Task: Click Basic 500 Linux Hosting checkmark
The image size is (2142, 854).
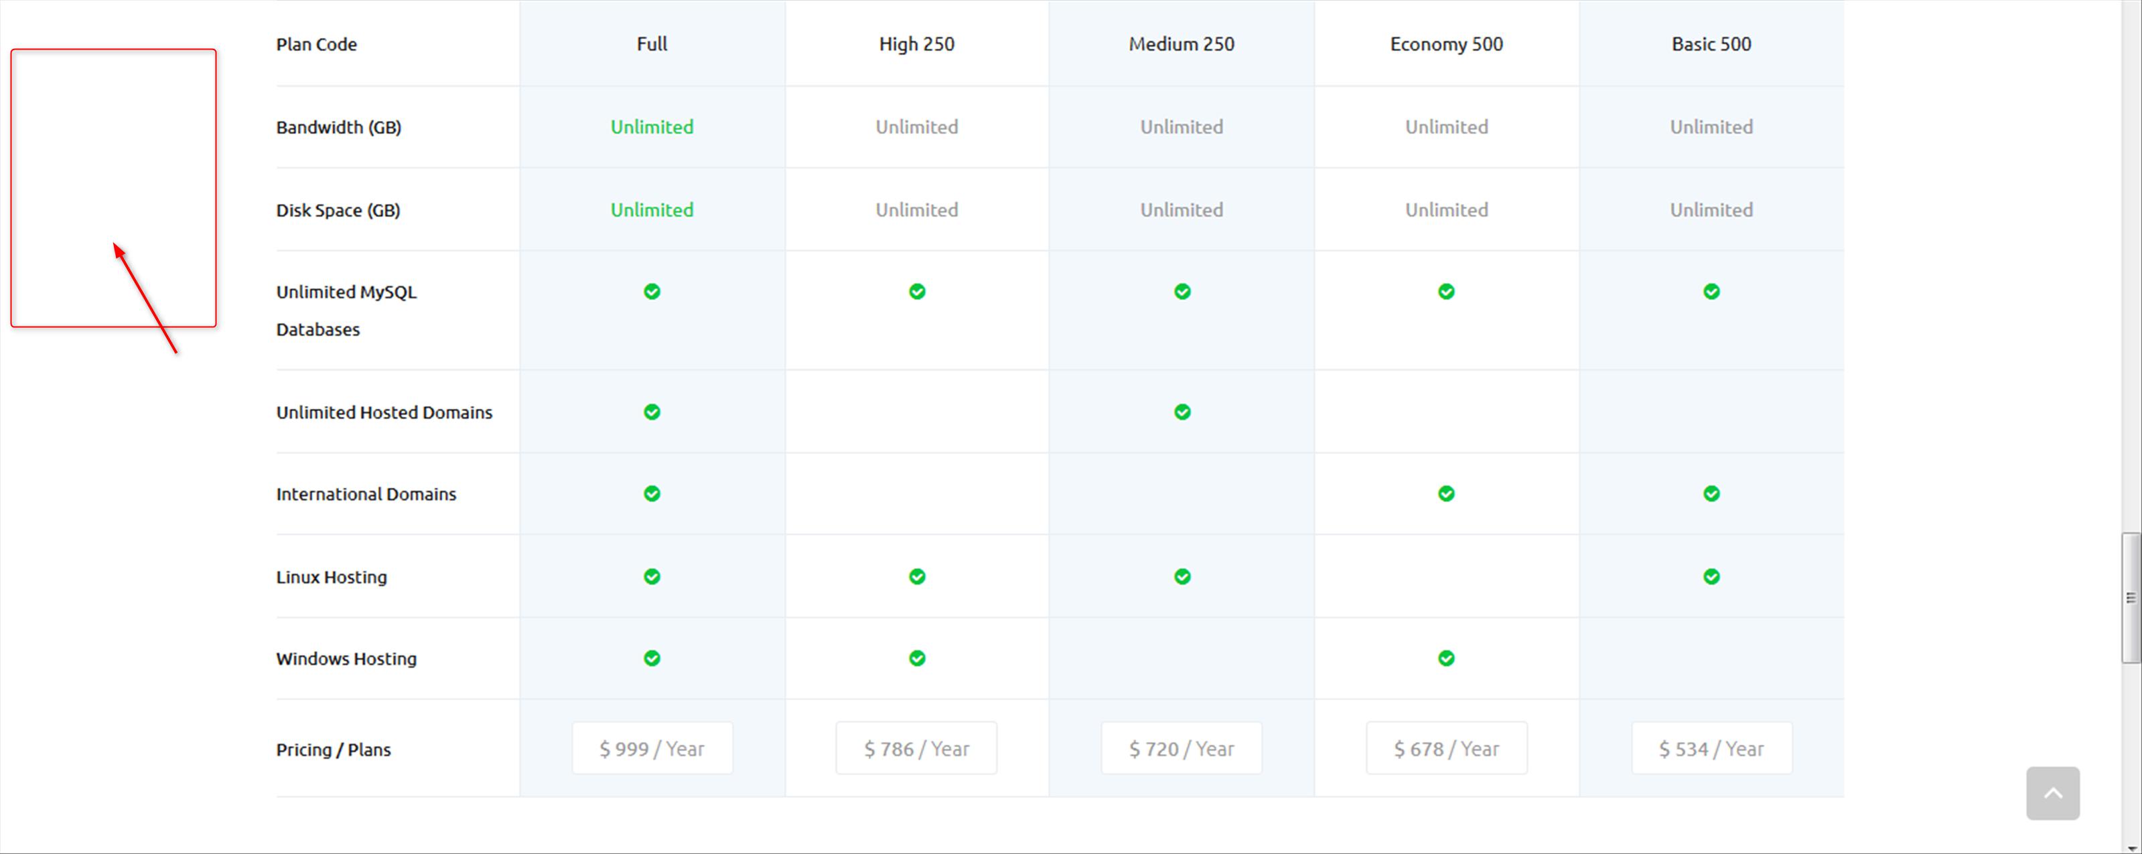Action: [1711, 576]
